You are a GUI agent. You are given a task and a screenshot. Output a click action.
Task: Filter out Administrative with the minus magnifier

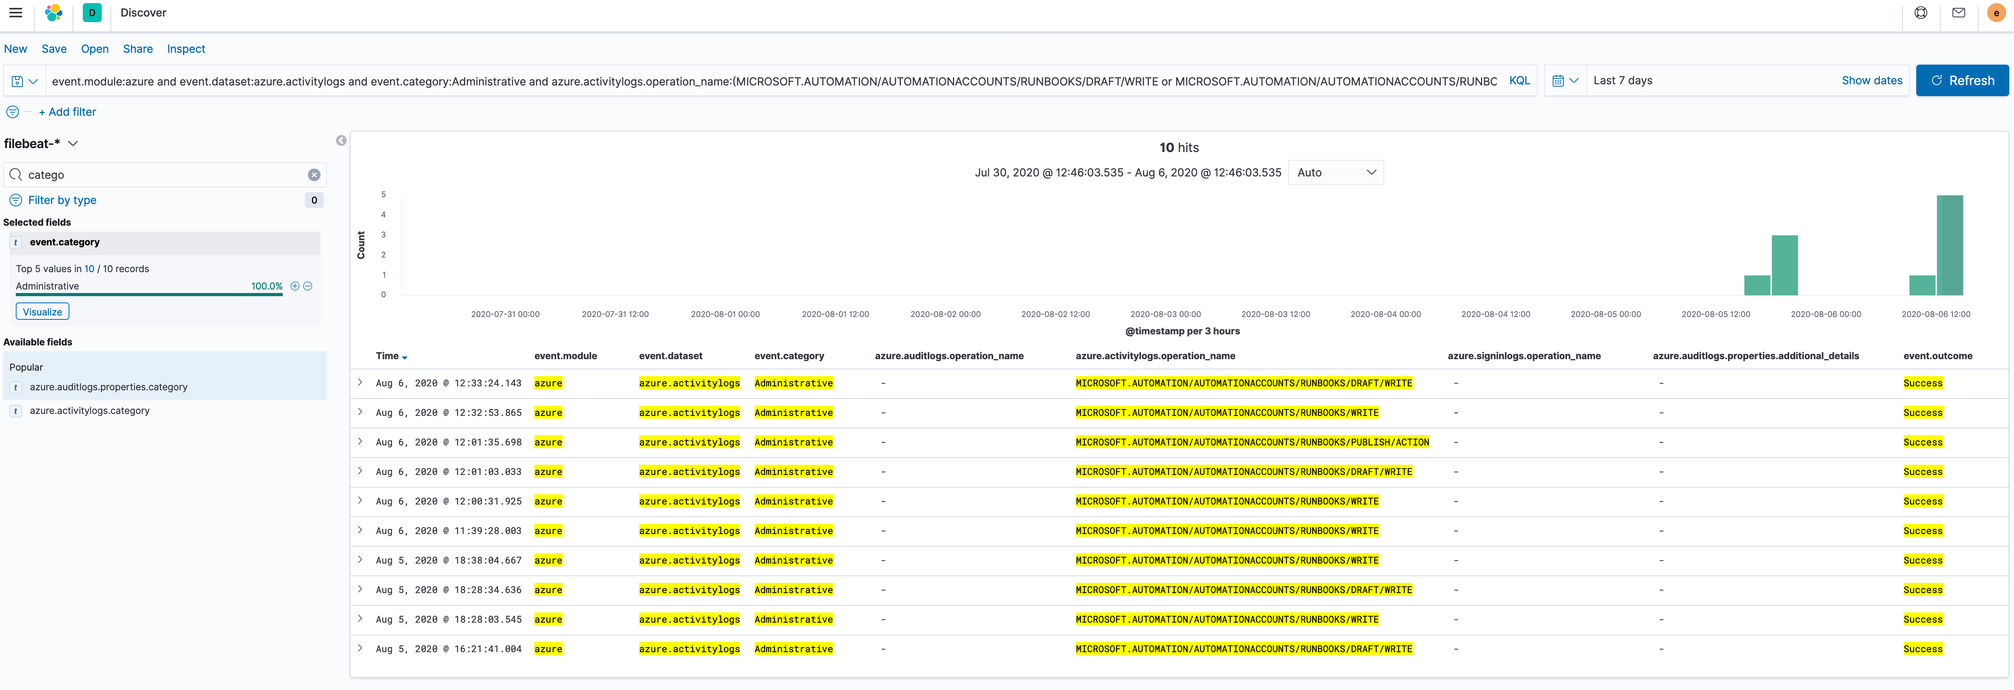[308, 286]
